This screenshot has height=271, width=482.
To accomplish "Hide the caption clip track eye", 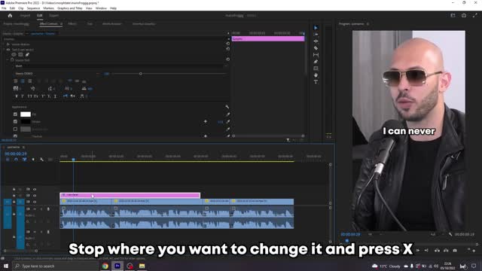I will 35,196.
